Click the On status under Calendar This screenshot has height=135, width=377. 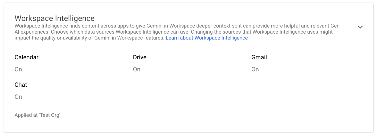(18, 69)
